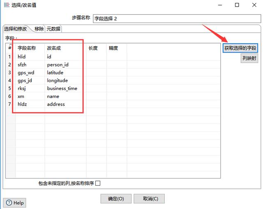Screen dimensions: 263x209
Task: Minimize the 选择/改名值 window
Action: pyautogui.click(x=220, y=5)
